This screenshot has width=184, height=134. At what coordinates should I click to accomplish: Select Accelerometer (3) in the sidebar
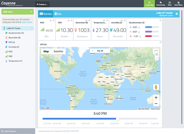tap(16, 33)
